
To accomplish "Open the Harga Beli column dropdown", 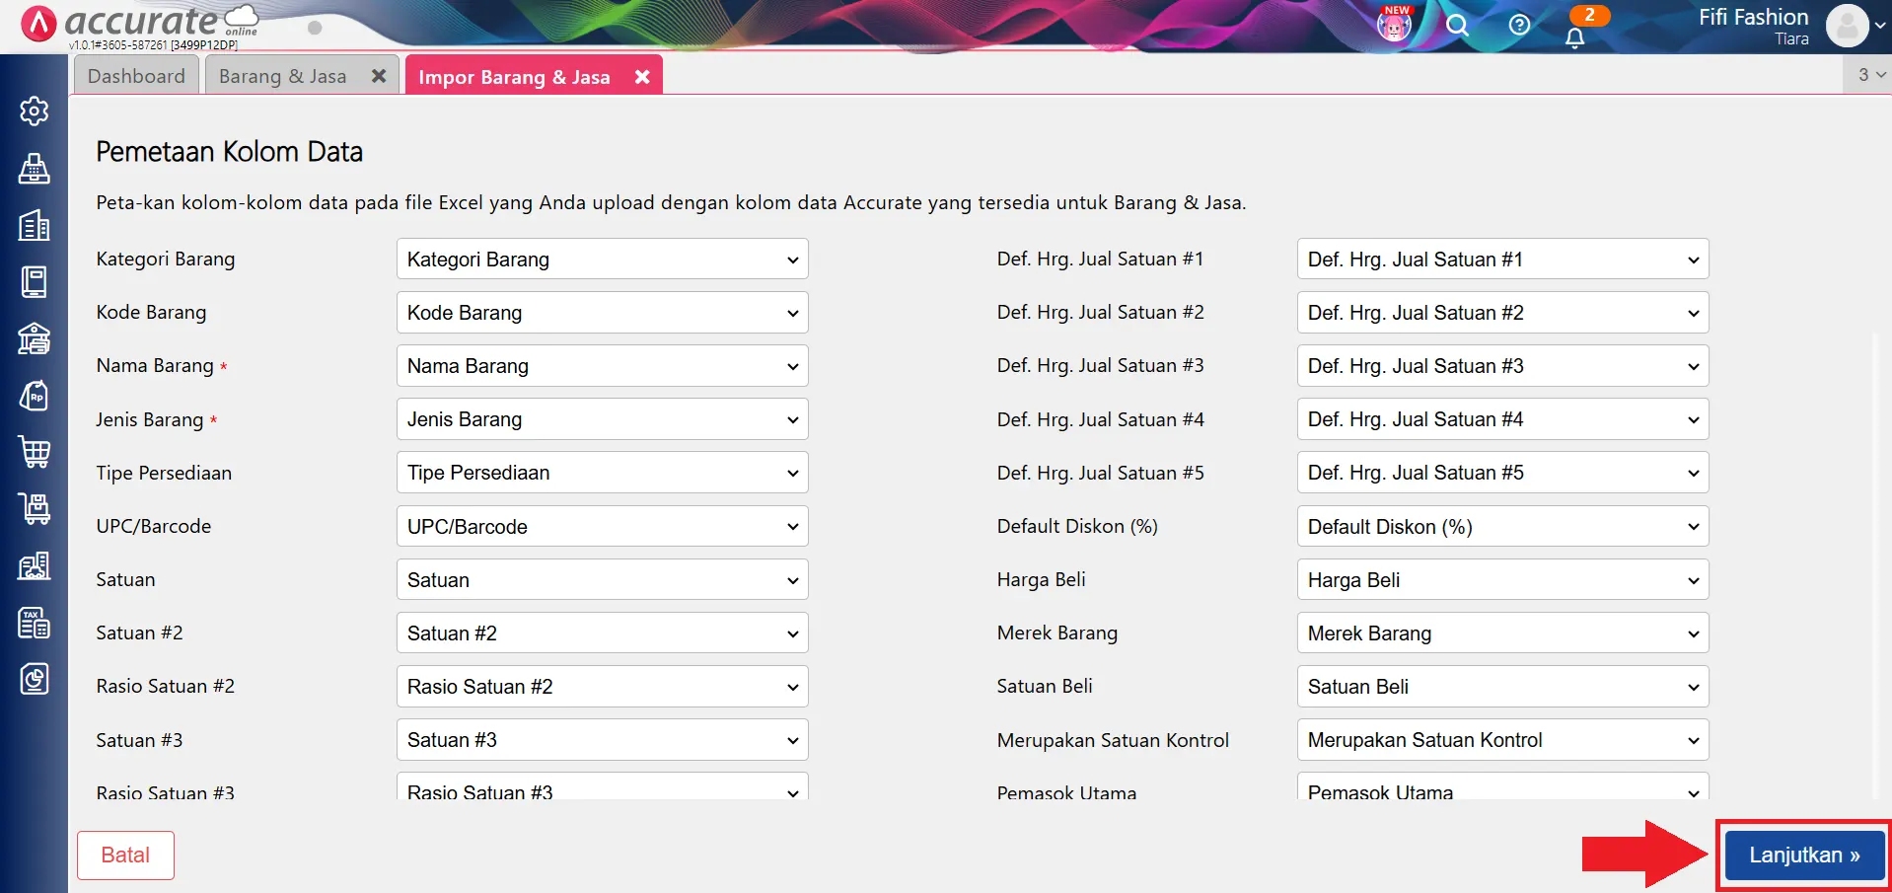I will 1501,580.
